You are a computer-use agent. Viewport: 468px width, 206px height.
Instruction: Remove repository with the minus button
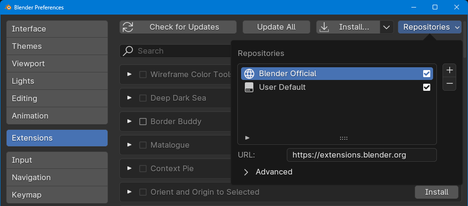pos(450,84)
